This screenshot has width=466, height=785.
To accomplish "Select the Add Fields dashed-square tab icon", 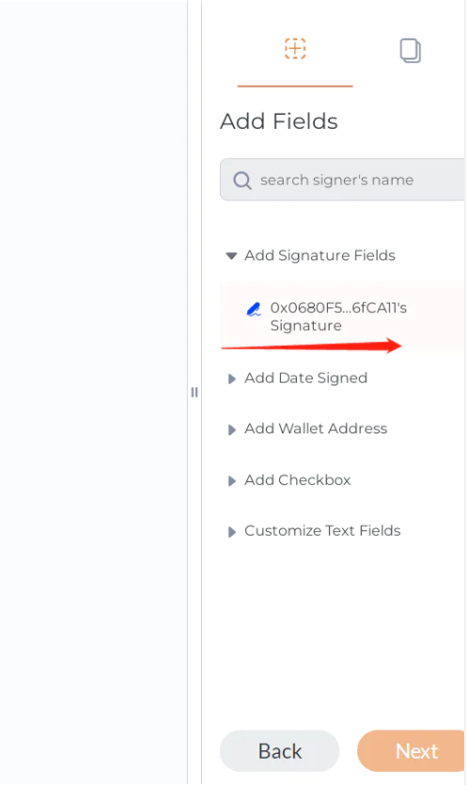I will (295, 49).
